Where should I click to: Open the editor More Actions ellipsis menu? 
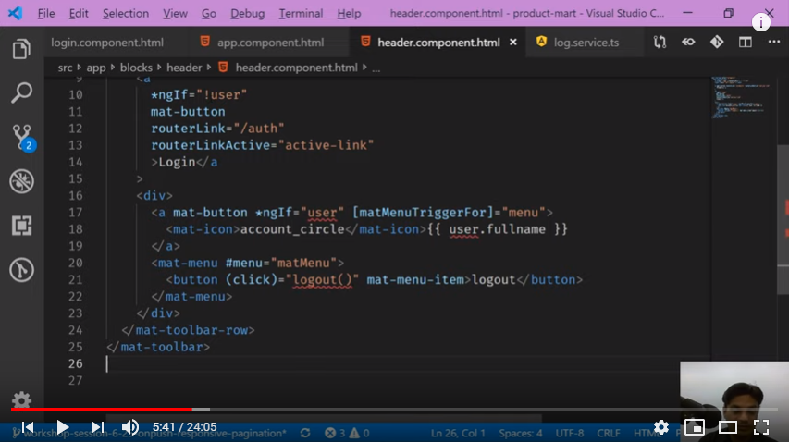point(773,43)
